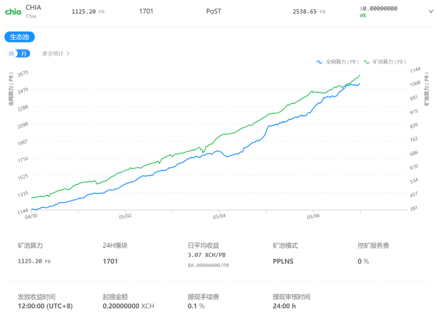The height and width of the screenshot is (318, 436).
Task: Click the blue wave legend icon
Action: (319, 62)
